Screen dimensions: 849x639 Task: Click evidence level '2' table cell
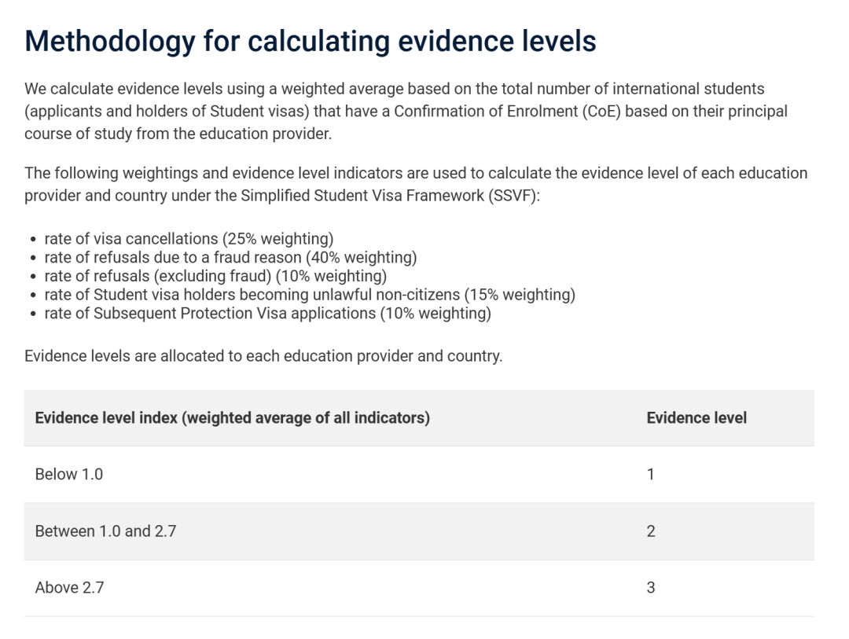(651, 531)
